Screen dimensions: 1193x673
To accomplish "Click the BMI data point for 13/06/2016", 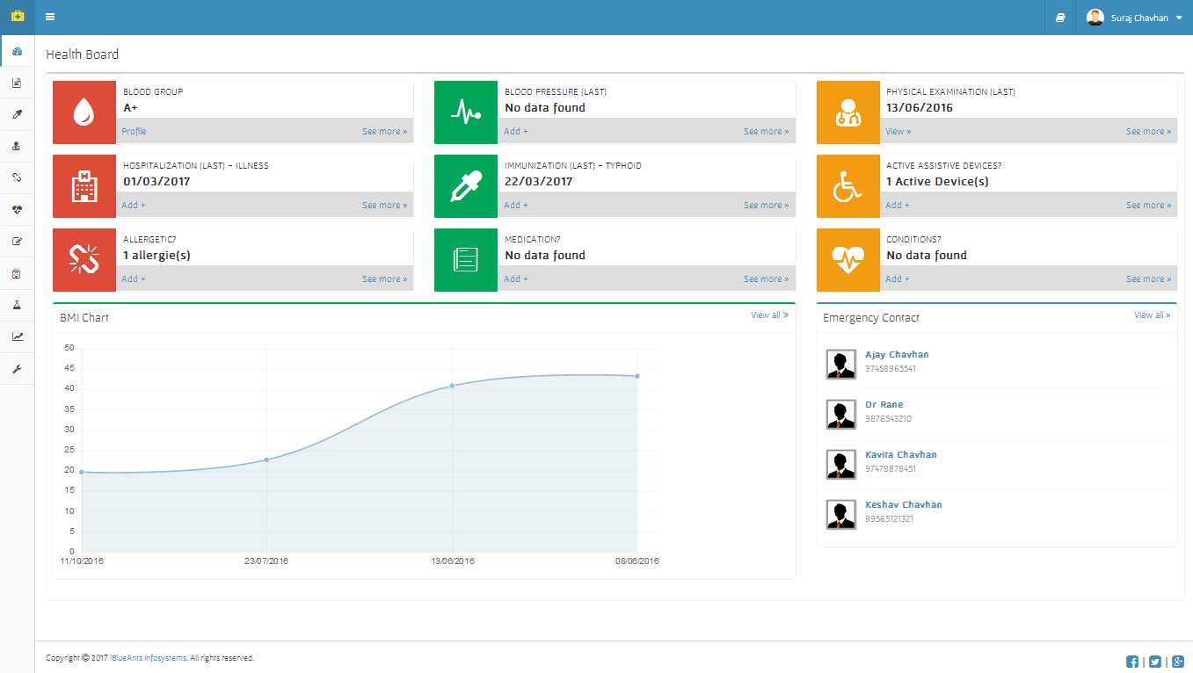I will pos(452,386).
